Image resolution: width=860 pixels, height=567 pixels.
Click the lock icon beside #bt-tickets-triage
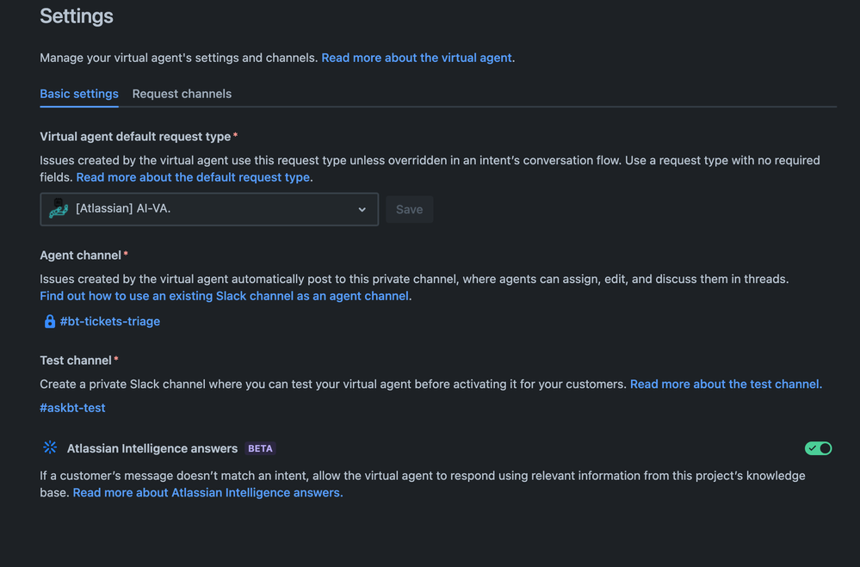coord(49,321)
